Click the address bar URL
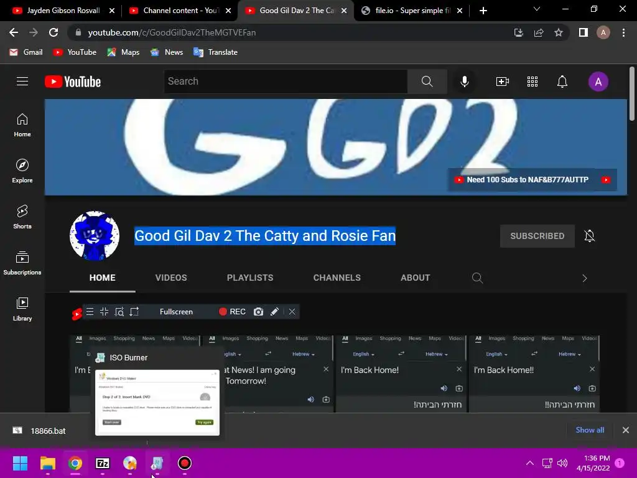The height and width of the screenshot is (478, 637). (172, 32)
